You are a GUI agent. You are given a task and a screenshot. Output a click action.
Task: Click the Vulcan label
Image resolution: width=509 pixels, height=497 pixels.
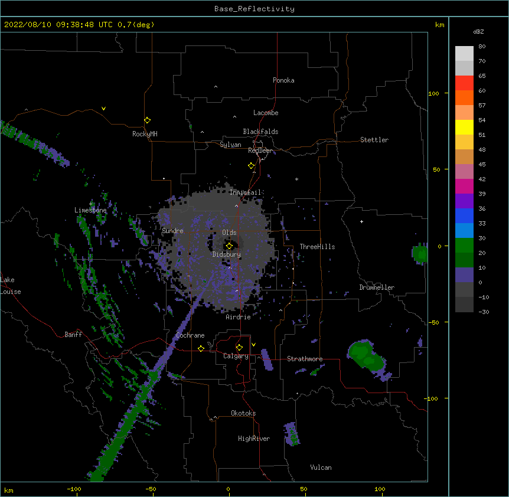pyautogui.click(x=321, y=467)
